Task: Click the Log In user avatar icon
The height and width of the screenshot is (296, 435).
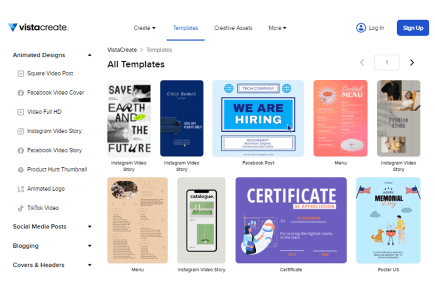Action: (x=361, y=28)
